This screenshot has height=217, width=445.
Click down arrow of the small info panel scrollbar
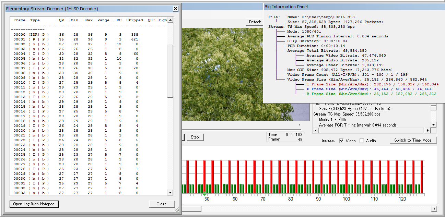coord(433,125)
